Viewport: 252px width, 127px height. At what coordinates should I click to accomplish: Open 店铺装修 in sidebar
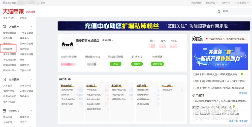[x=8, y=49]
